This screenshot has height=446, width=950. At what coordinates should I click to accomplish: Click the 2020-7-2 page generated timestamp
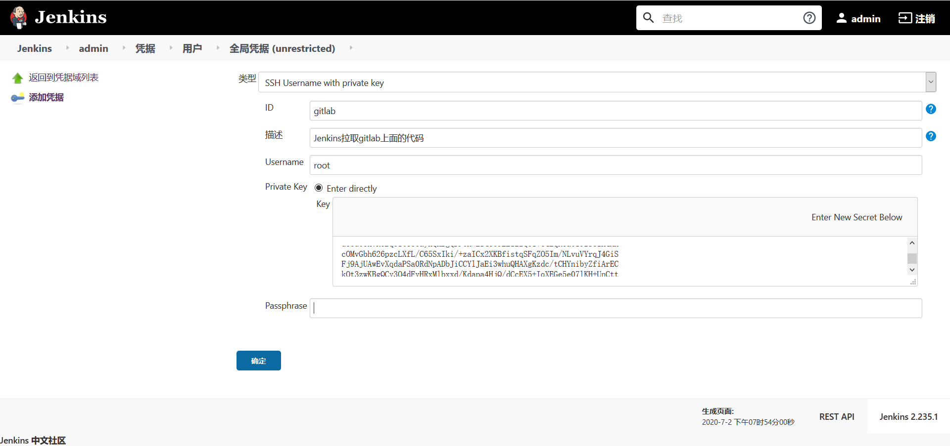point(748,422)
